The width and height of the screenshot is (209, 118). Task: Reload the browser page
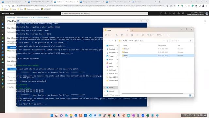tap(9, 6)
